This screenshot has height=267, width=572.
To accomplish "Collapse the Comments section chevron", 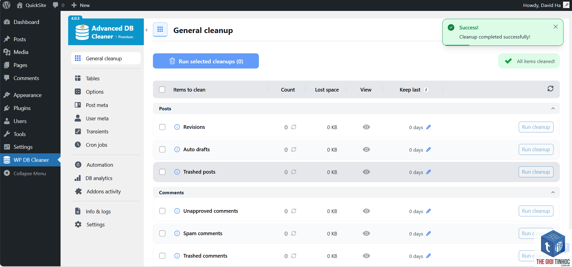I will click(x=553, y=192).
